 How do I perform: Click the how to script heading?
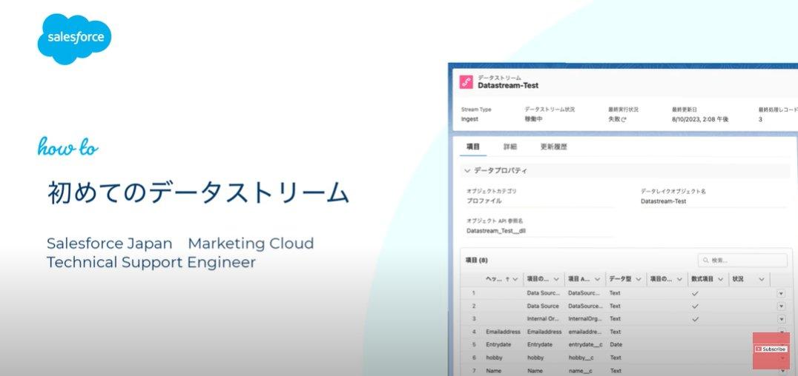[67, 147]
